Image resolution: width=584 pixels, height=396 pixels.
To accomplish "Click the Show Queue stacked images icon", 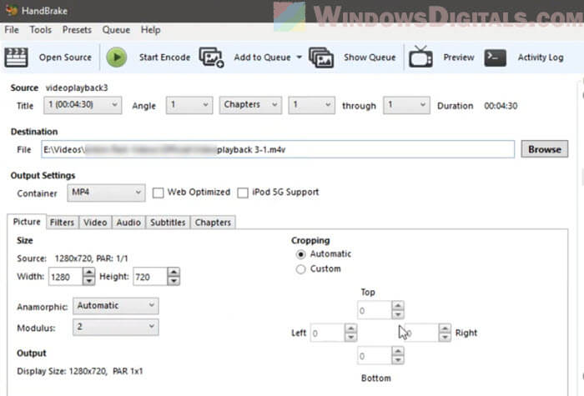I will (321, 58).
